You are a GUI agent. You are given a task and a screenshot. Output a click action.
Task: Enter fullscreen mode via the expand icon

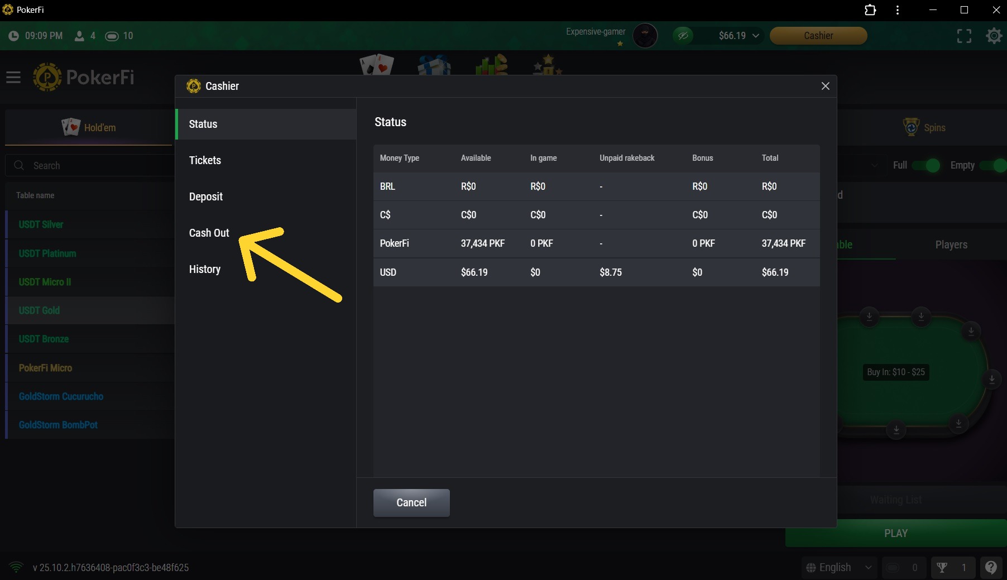point(964,36)
